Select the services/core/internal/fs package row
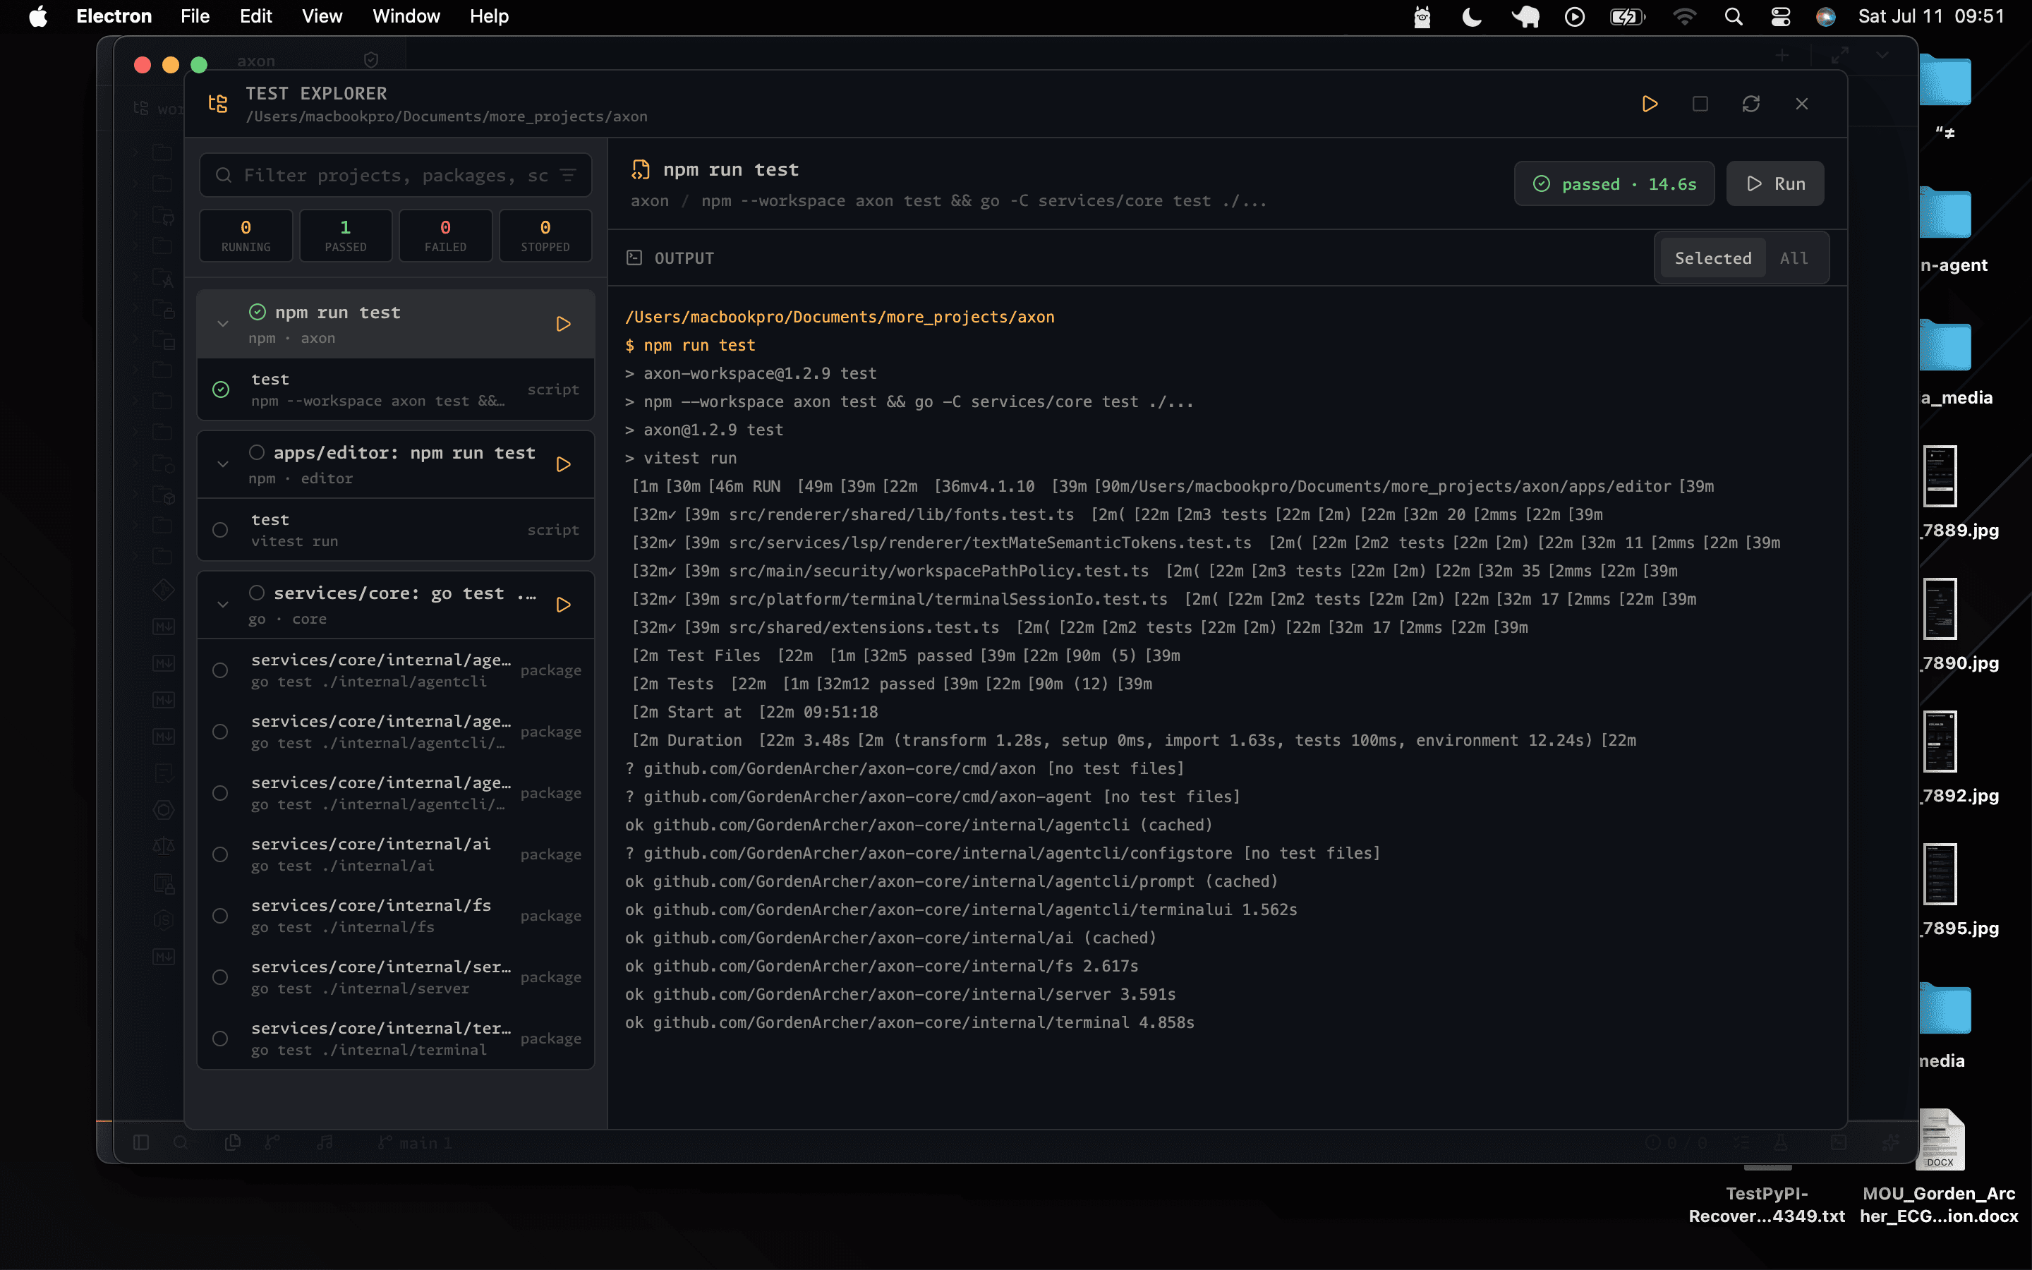 pos(396,916)
